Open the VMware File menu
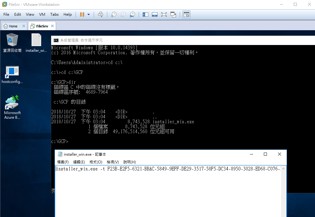The image size is (315, 217). pyautogui.click(x=6, y=14)
